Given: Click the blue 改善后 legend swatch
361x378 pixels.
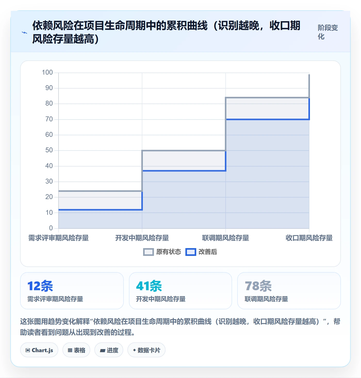Looking at the screenshot, I should tap(191, 252).
